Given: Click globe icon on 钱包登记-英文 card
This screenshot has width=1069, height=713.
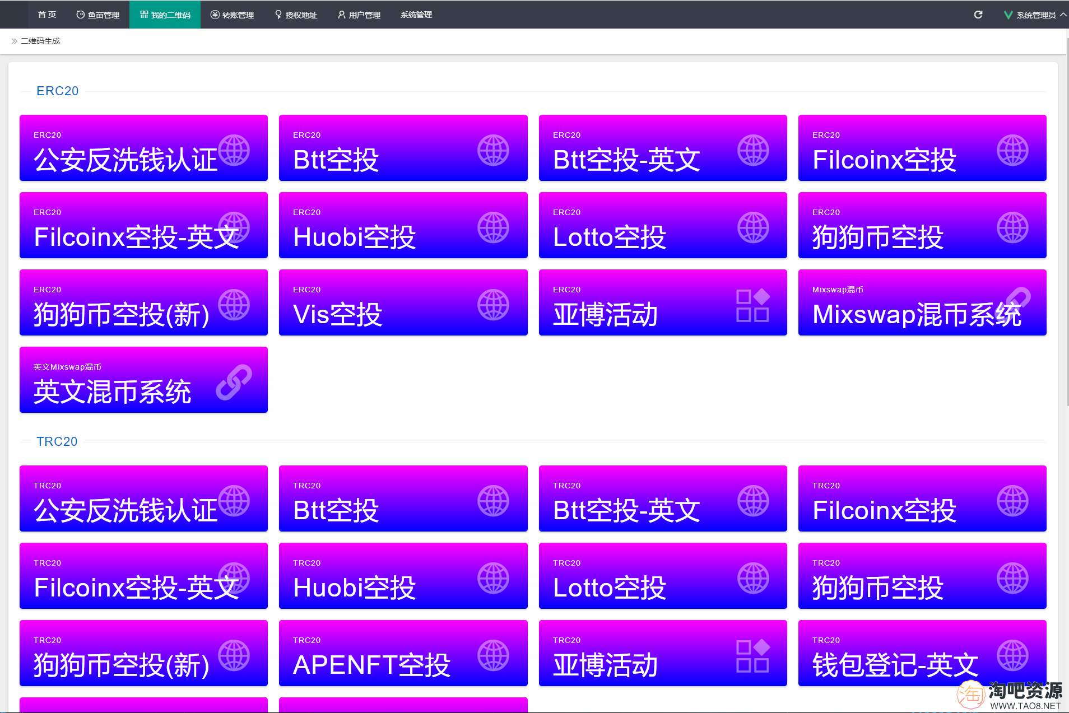Looking at the screenshot, I should pos(1013,655).
